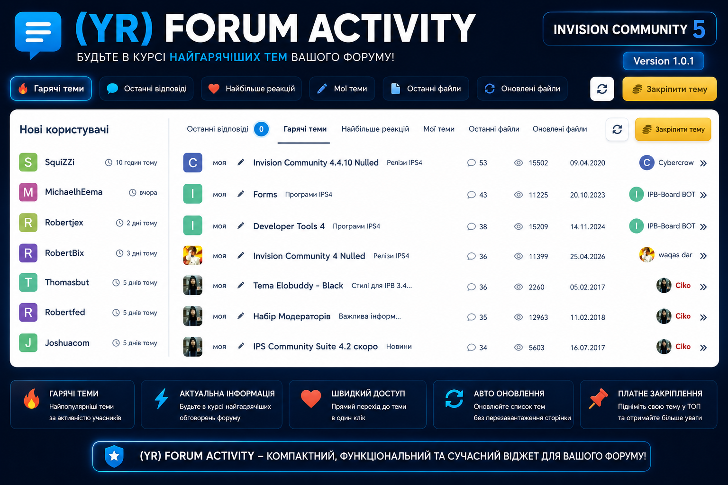The image size is (728, 485).
Task: Switch to Мої теми tab in widget
Action: pos(439,129)
